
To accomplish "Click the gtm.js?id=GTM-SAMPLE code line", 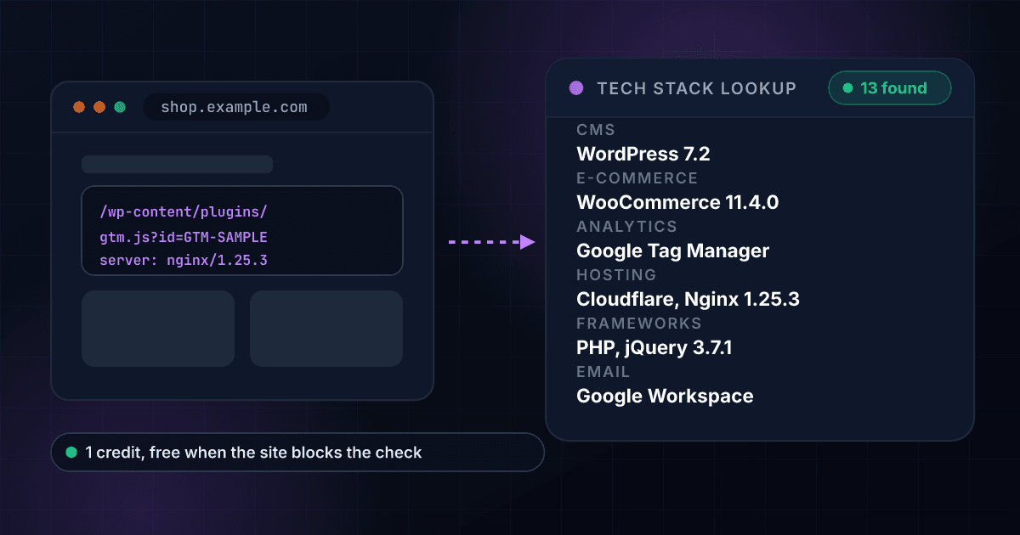I will pos(184,236).
